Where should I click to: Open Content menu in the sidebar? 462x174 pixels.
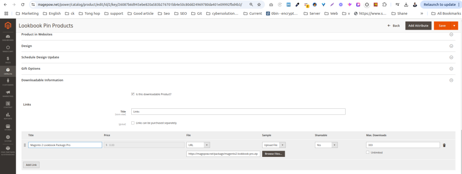coord(8,105)
